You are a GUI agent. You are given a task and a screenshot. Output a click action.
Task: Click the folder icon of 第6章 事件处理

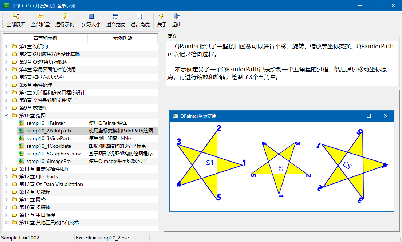(14, 85)
